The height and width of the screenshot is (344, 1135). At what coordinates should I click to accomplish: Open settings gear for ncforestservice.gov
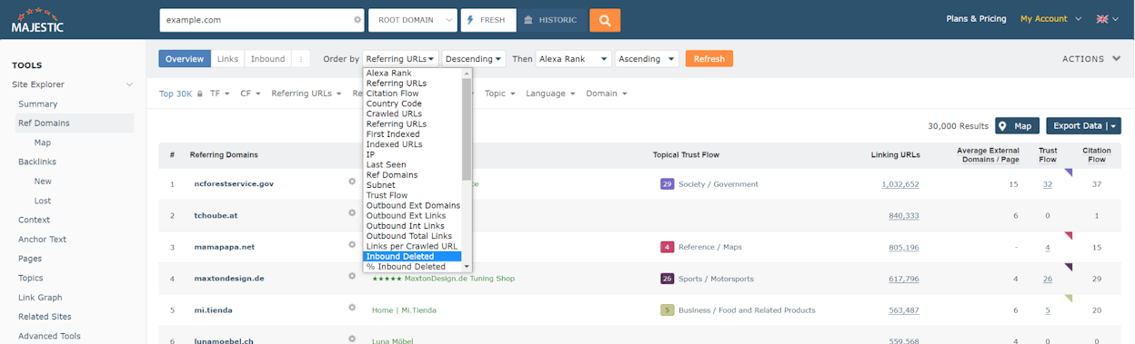coord(352,182)
